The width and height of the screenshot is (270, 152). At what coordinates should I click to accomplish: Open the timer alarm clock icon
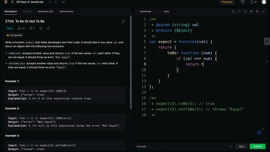pyautogui.click(x=243, y=2)
